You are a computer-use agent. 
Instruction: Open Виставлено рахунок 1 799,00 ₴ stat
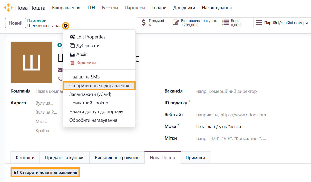coord(195,23)
